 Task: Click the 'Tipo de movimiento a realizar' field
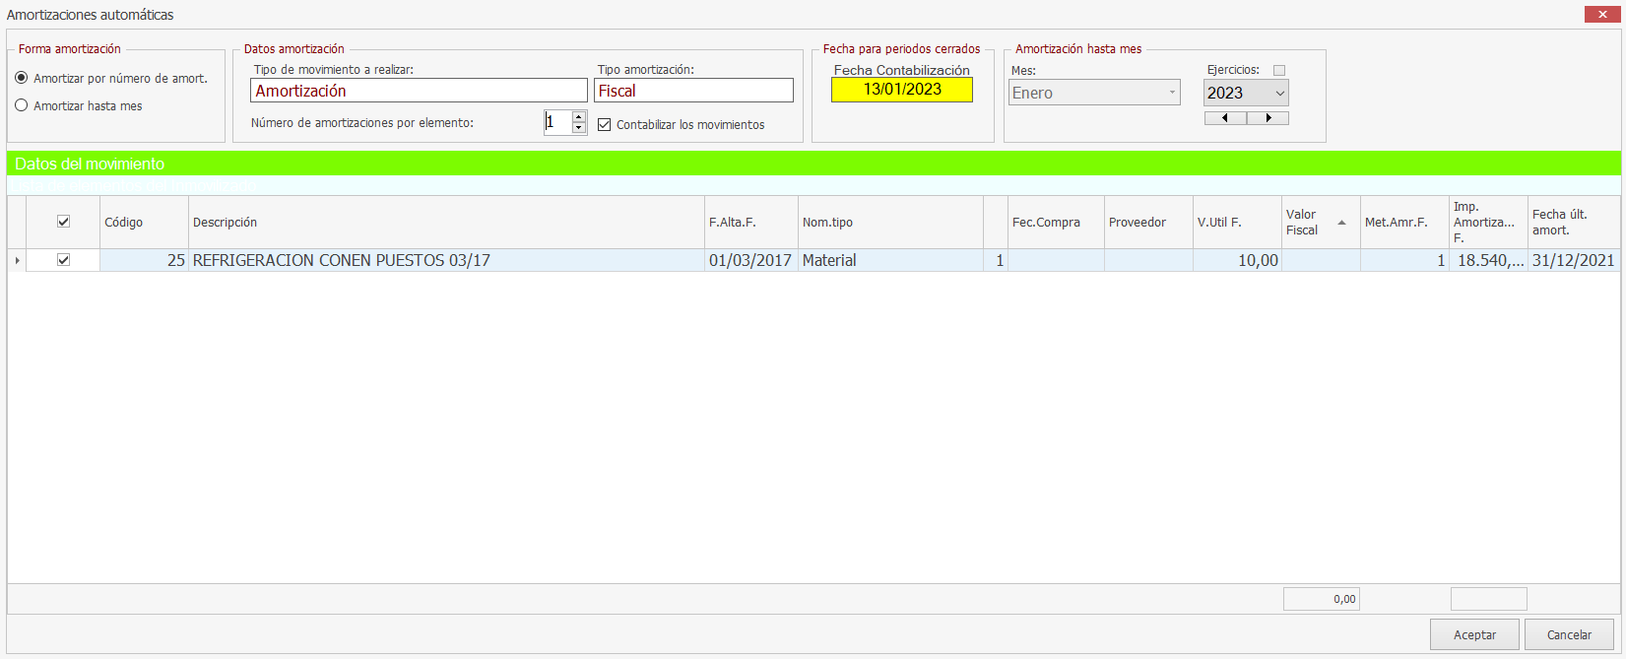pyautogui.click(x=419, y=91)
